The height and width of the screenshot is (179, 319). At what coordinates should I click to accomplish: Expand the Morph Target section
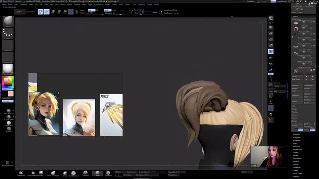[297, 173]
